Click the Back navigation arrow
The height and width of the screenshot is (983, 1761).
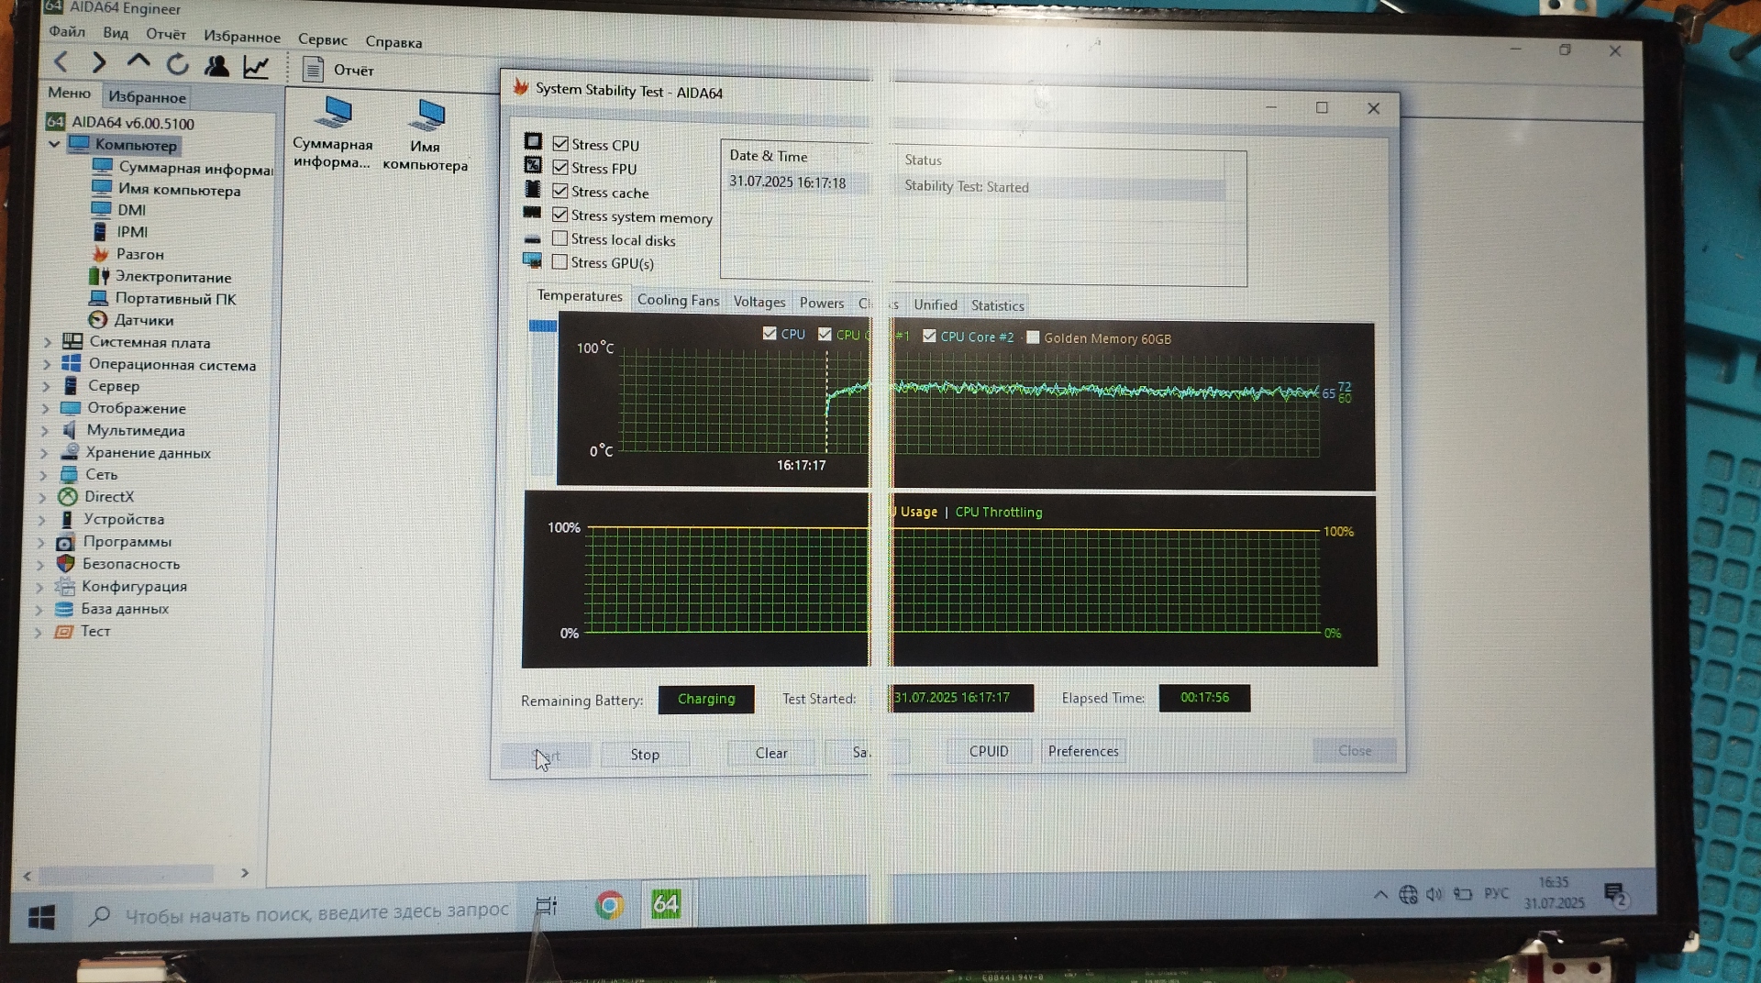click(61, 62)
